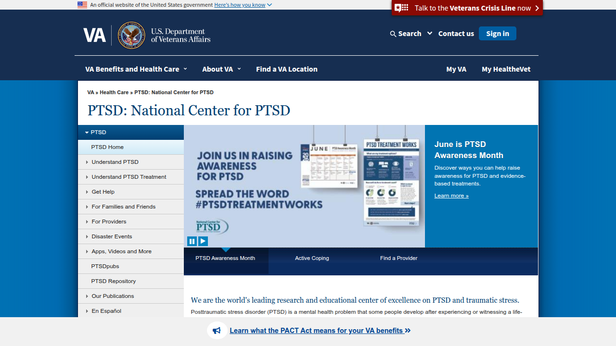Click the search magnifier icon
616x346 pixels.
(393, 34)
